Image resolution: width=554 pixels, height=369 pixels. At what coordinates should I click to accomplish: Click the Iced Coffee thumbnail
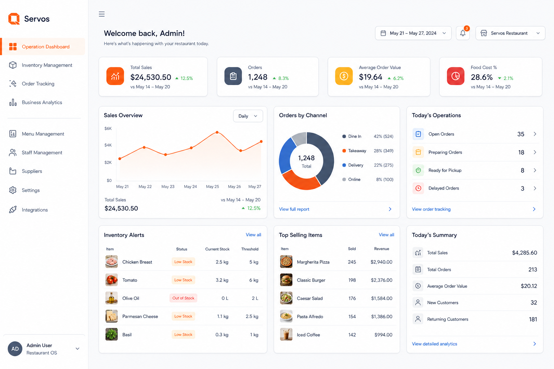point(286,335)
